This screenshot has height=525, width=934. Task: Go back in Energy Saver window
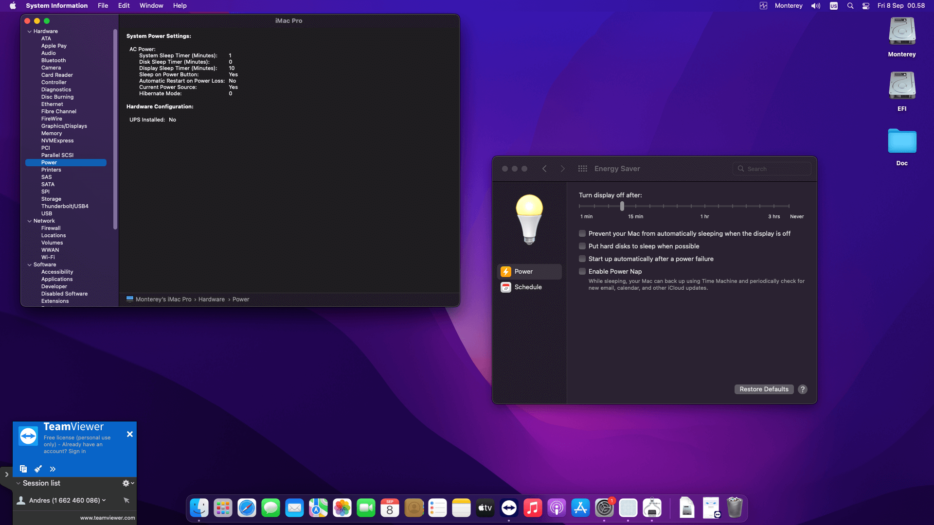544,169
